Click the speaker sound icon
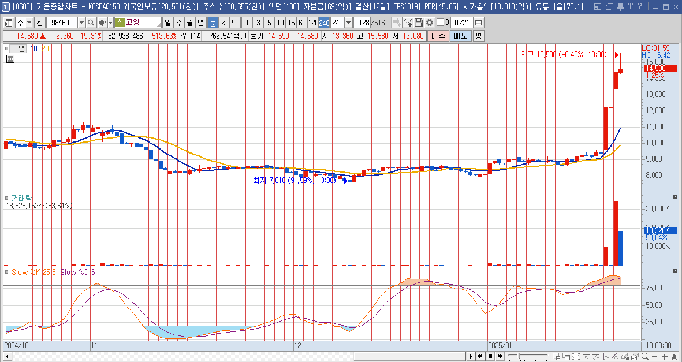682x362 pixels. point(103,23)
